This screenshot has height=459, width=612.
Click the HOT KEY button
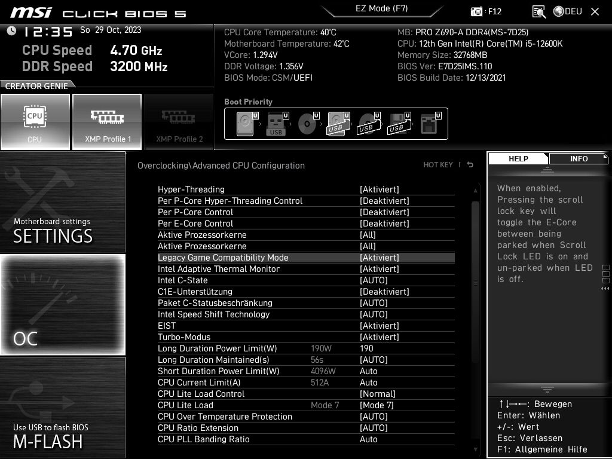click(x=438, y=165)
